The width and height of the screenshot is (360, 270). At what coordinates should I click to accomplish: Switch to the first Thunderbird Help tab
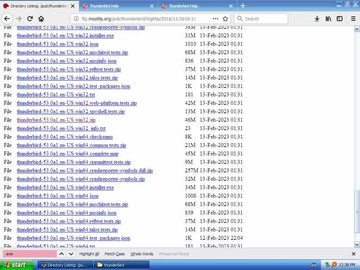point(118,6)
